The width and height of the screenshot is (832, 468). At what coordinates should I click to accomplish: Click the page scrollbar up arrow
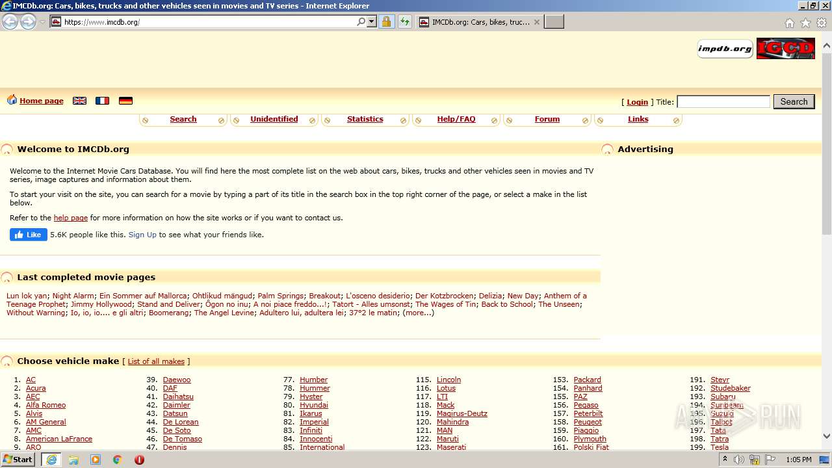pyautogui.click(x=827, y=45)
